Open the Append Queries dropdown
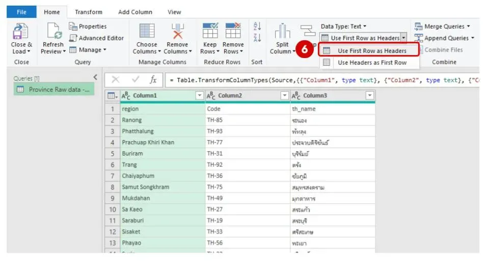 pyautogui.click(x=444, y=38)
